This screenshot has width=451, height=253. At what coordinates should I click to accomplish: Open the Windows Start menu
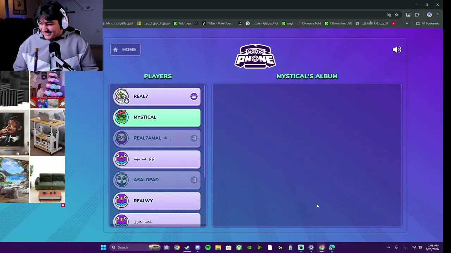coord(103,247)
